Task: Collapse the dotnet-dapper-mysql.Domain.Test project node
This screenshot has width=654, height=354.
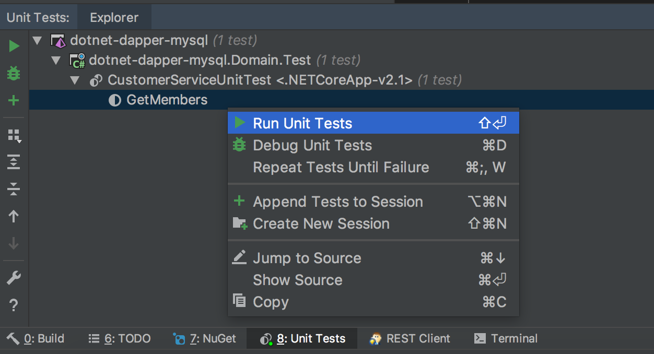Action: [x=56, y=61]
